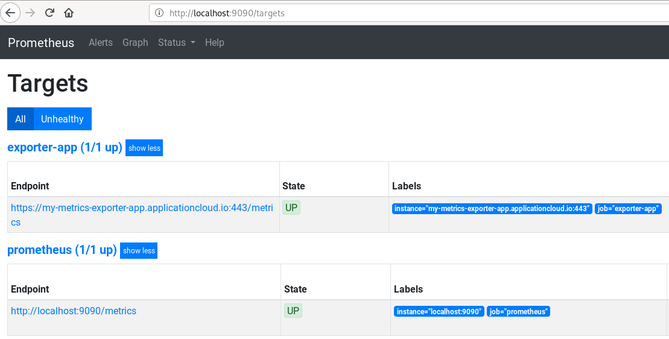Click the Endpoint column header in exporter-app table
Screen dimensions: 669x339
coord(30,186)
